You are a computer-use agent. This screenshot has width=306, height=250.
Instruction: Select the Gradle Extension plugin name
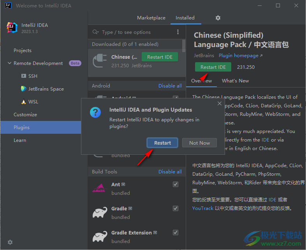132,233
